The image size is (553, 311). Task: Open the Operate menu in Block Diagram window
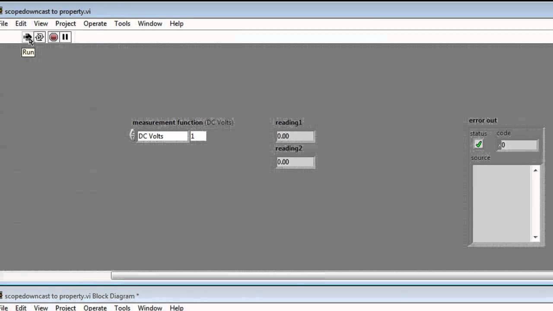click(x=95, y=308)
